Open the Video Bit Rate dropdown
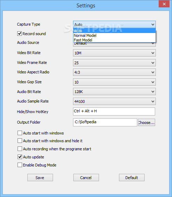The image size is (172, 197). [114, 53]
